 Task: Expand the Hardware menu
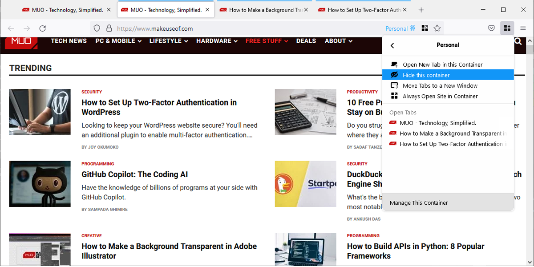[217, 41]
